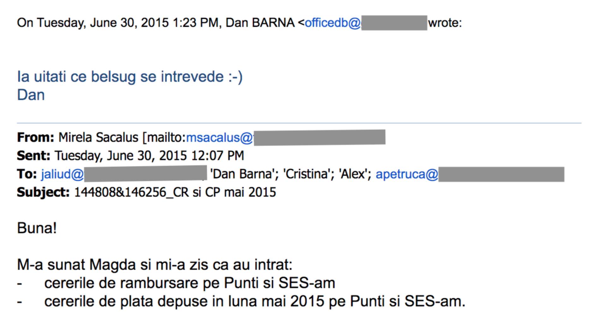Click the subject text '144808&146256_CR si CP mai 2015'
Image resolution: width=591 pixels, height=312 pixels.
tap(175, 192)
